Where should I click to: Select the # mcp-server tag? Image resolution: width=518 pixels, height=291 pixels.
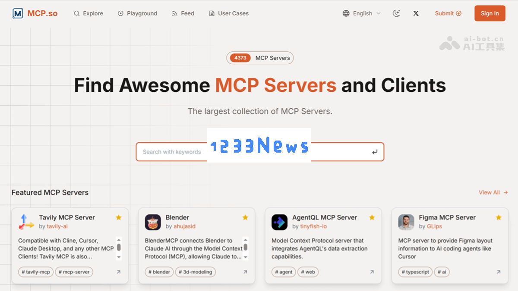[x=74, y=272]
